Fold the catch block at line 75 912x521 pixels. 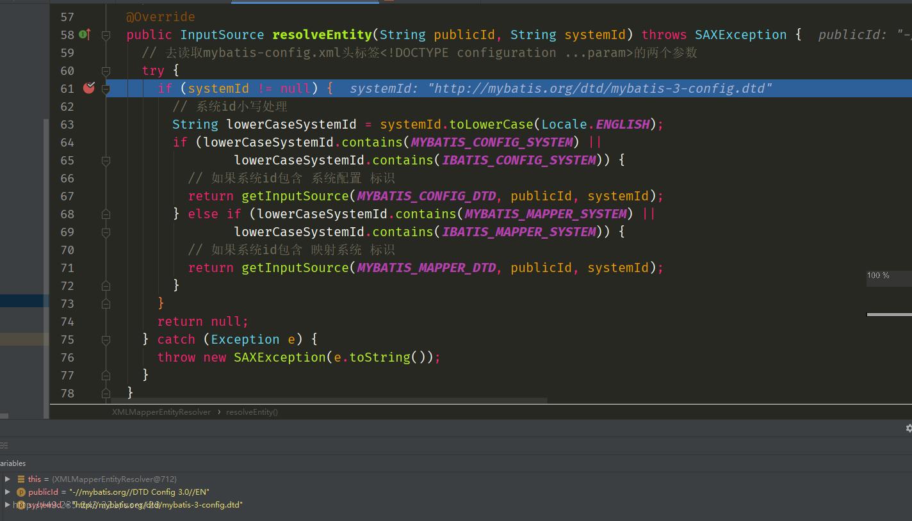tap(106, 340)
